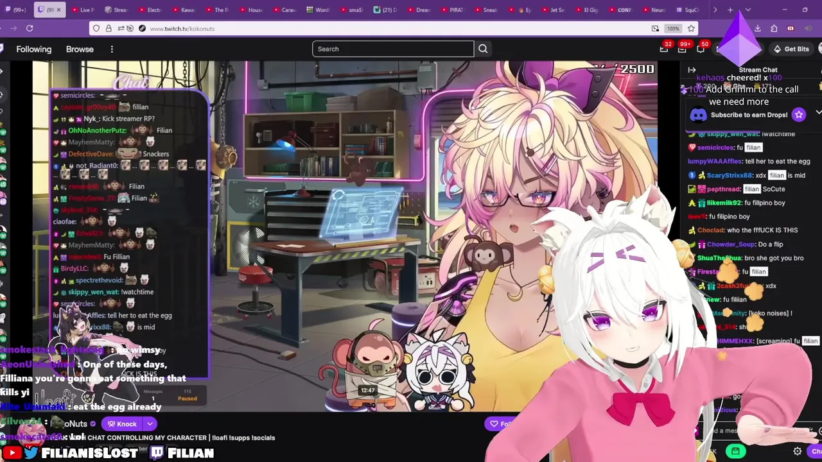Open list all tabs dropdown
822x462 pixels.
pos(748,10)
